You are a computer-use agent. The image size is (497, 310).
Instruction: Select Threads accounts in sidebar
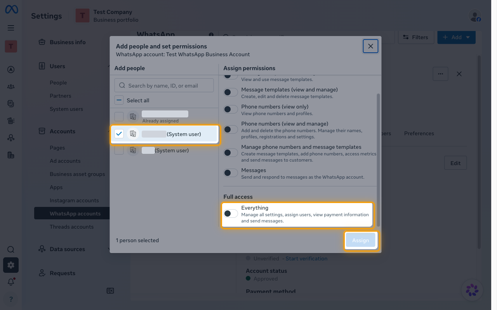tap(71, 227)
